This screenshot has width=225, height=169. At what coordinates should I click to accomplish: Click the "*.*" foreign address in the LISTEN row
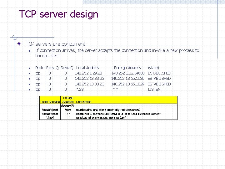tap(116, 89)
